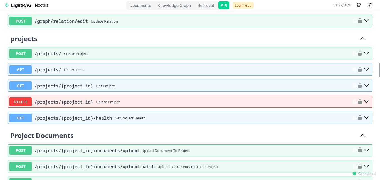
Task: Click the POST button for Create Project
Action: 21,54
